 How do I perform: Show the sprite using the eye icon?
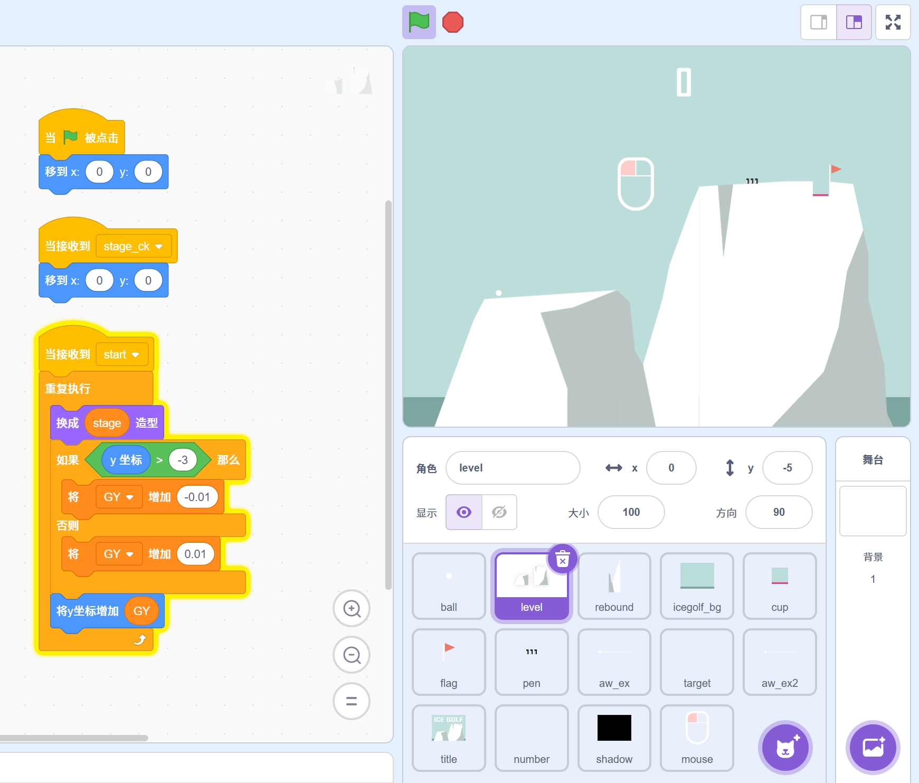(464, 512)
